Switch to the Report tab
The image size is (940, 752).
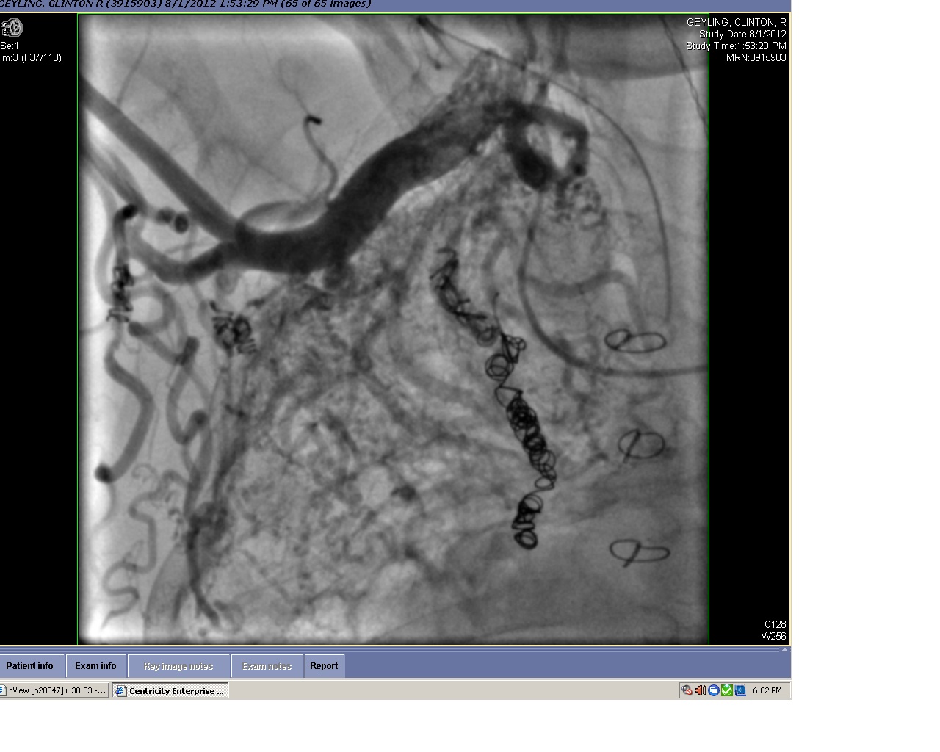(324, 666)
